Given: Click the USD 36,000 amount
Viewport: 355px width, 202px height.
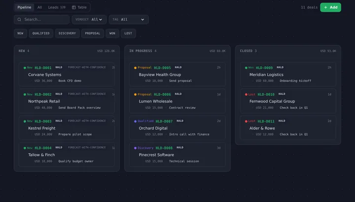Looking at the screenshot, I should [43, 81].
